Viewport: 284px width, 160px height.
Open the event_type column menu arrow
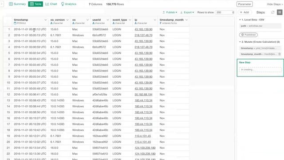tap(130, 20)
